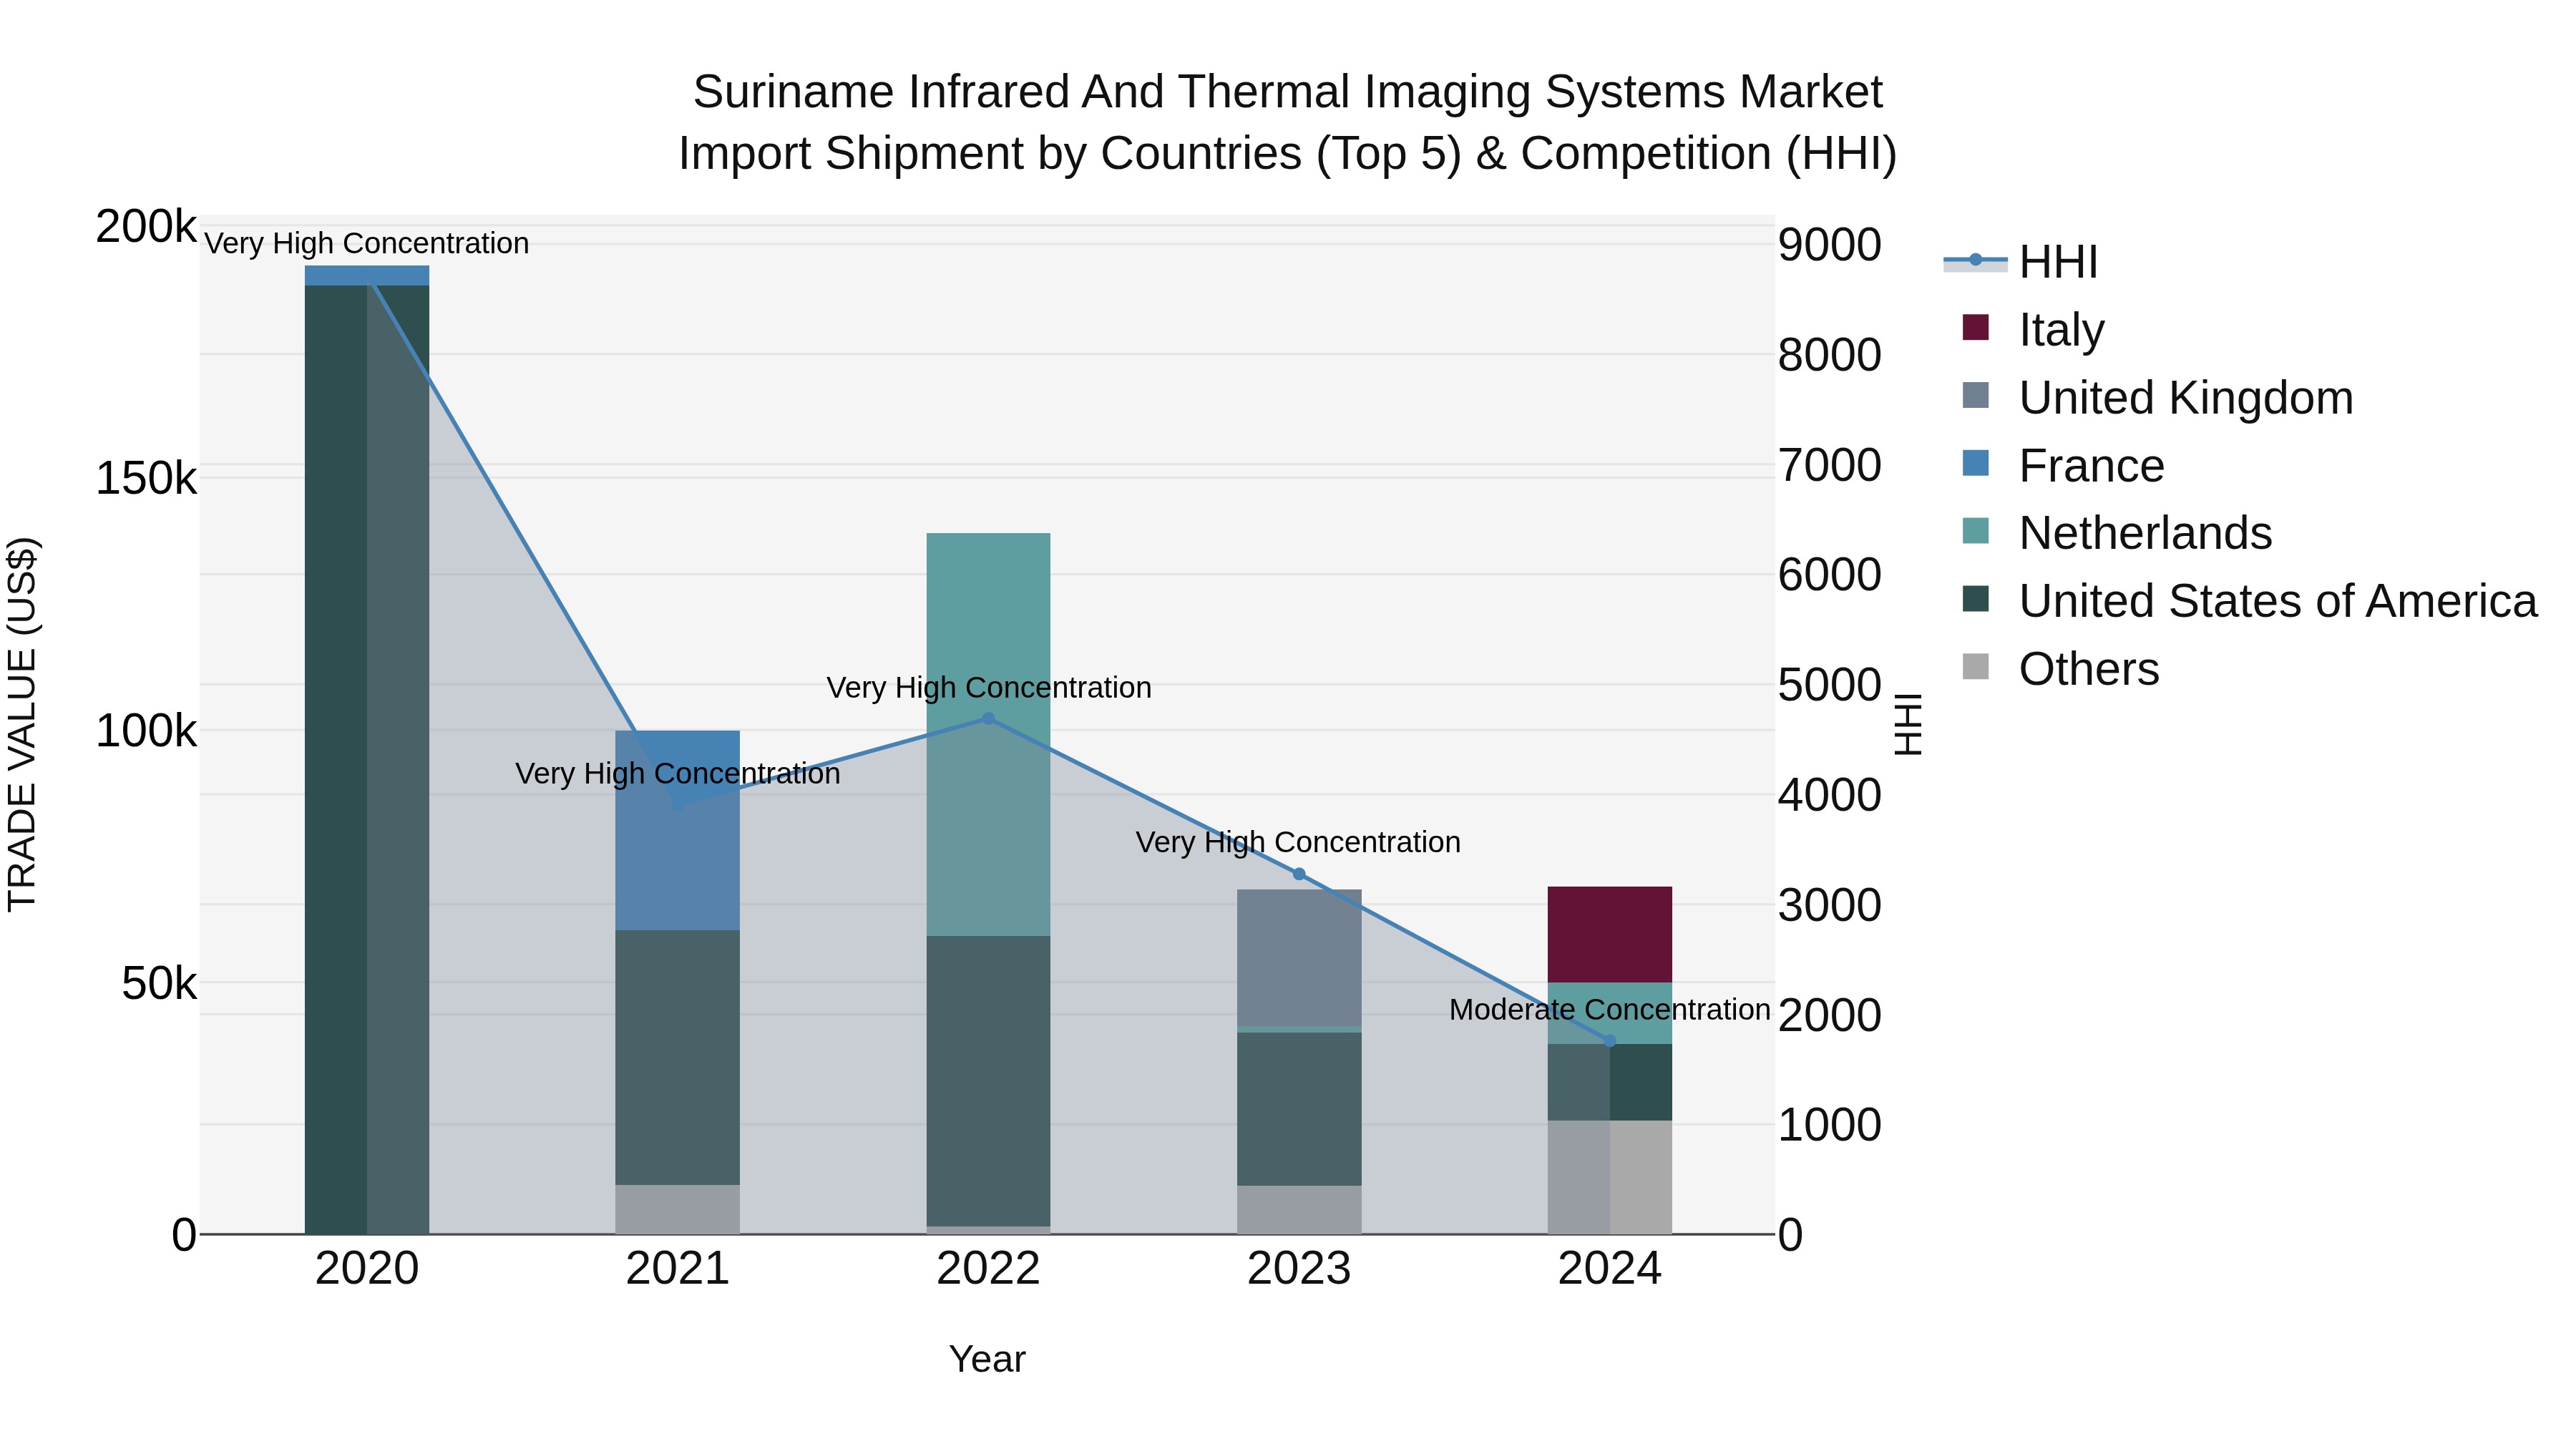The width and height of the screenshot is (2576, 1449).
Task: Toggle the Netherlands legend label
Action: [2145, 533]
